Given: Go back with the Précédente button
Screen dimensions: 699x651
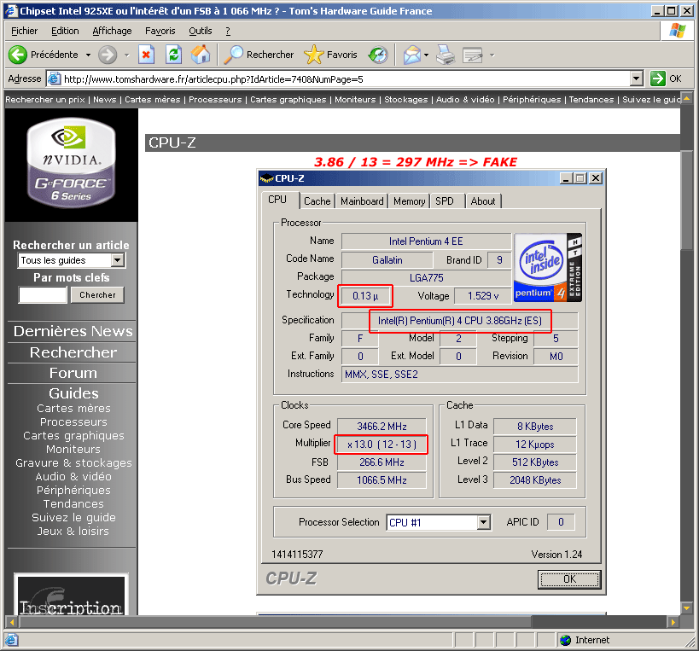Looking at the screenshot, I should coord(44,55).
